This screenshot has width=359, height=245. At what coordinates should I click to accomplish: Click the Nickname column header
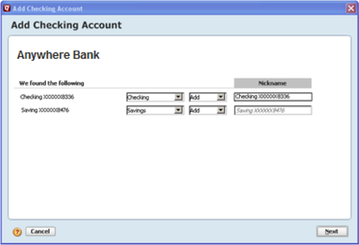(273, 83)
